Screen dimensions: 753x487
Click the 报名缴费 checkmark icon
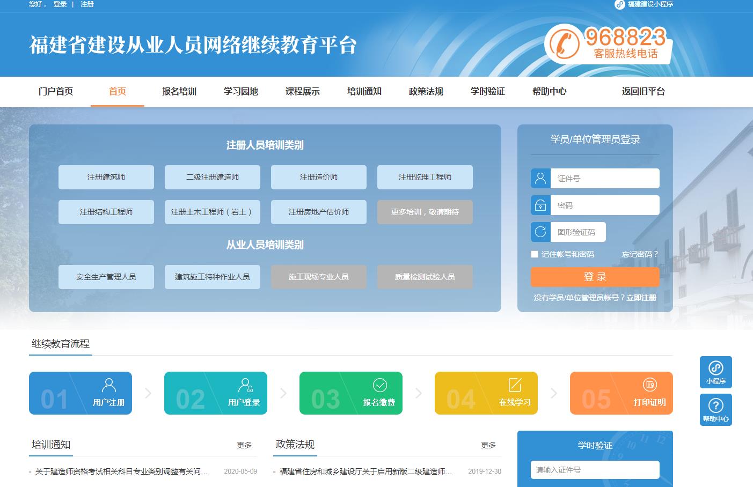pyautogui.click(x=379, y=385)
